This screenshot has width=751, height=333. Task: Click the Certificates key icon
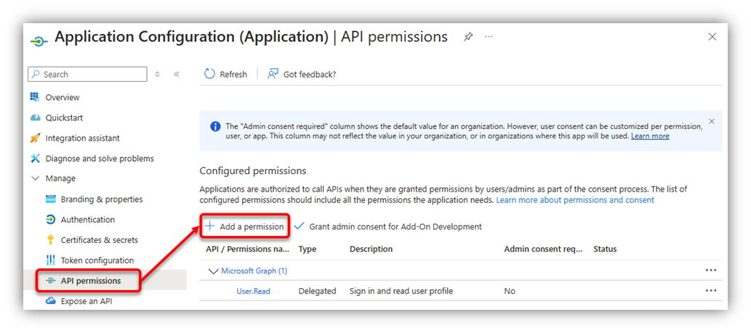pos(50,240)
